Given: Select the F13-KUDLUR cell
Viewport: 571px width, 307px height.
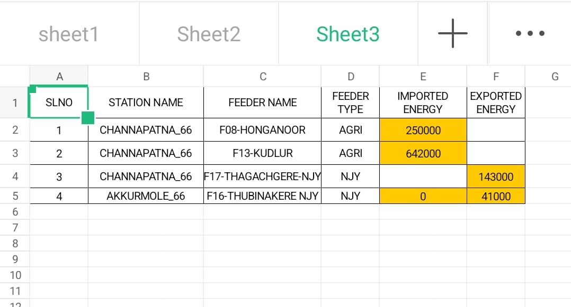Looking at the screenshot, I should pyautogui.click(x=262, y=153).
